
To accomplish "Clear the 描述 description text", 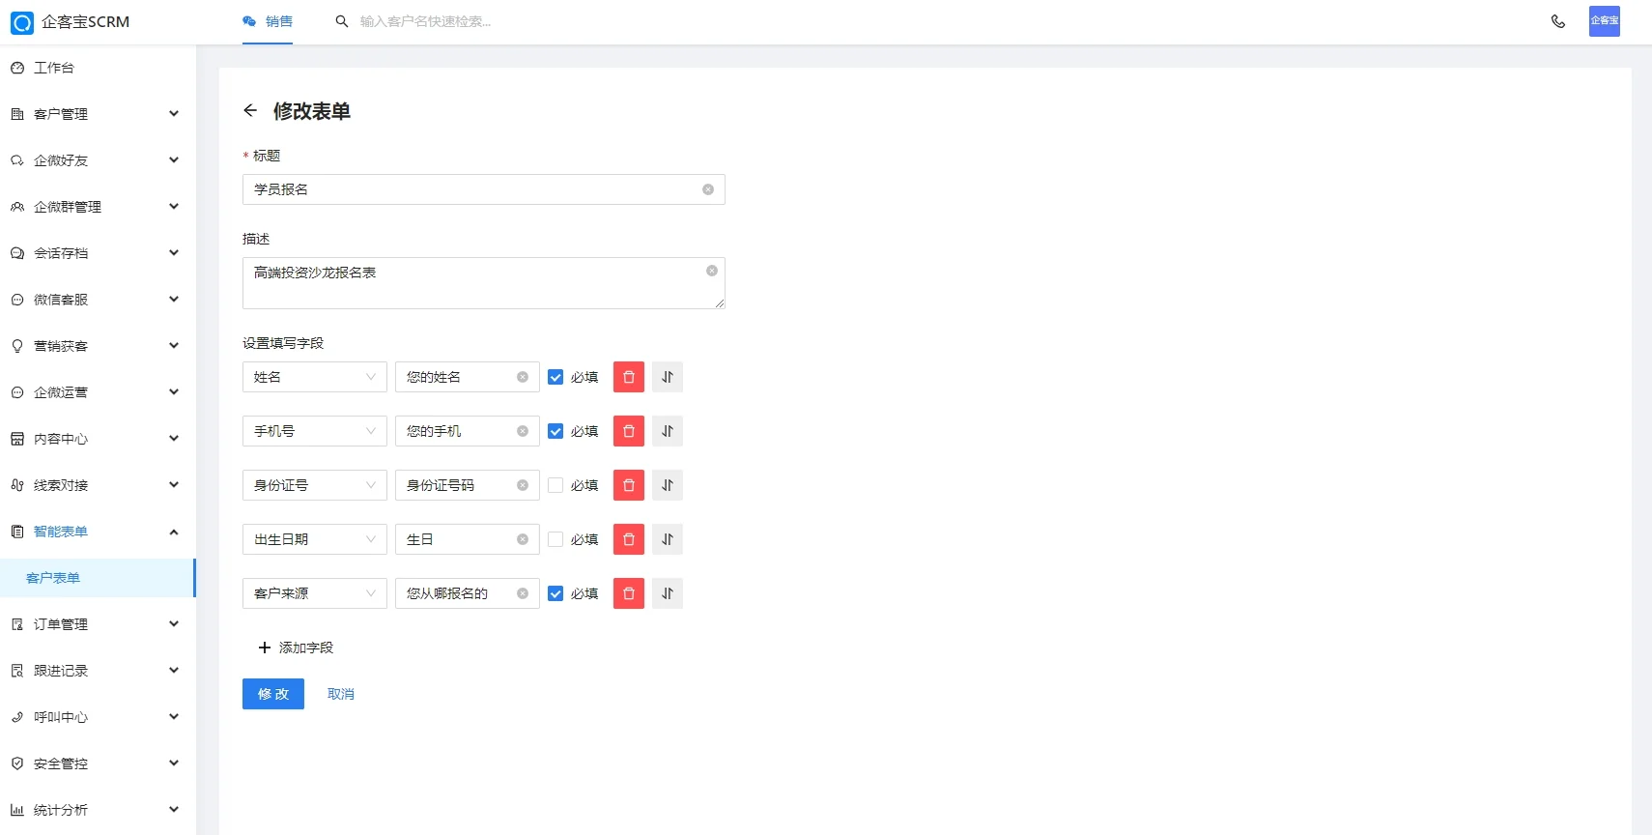I will (x=712, y=271).
